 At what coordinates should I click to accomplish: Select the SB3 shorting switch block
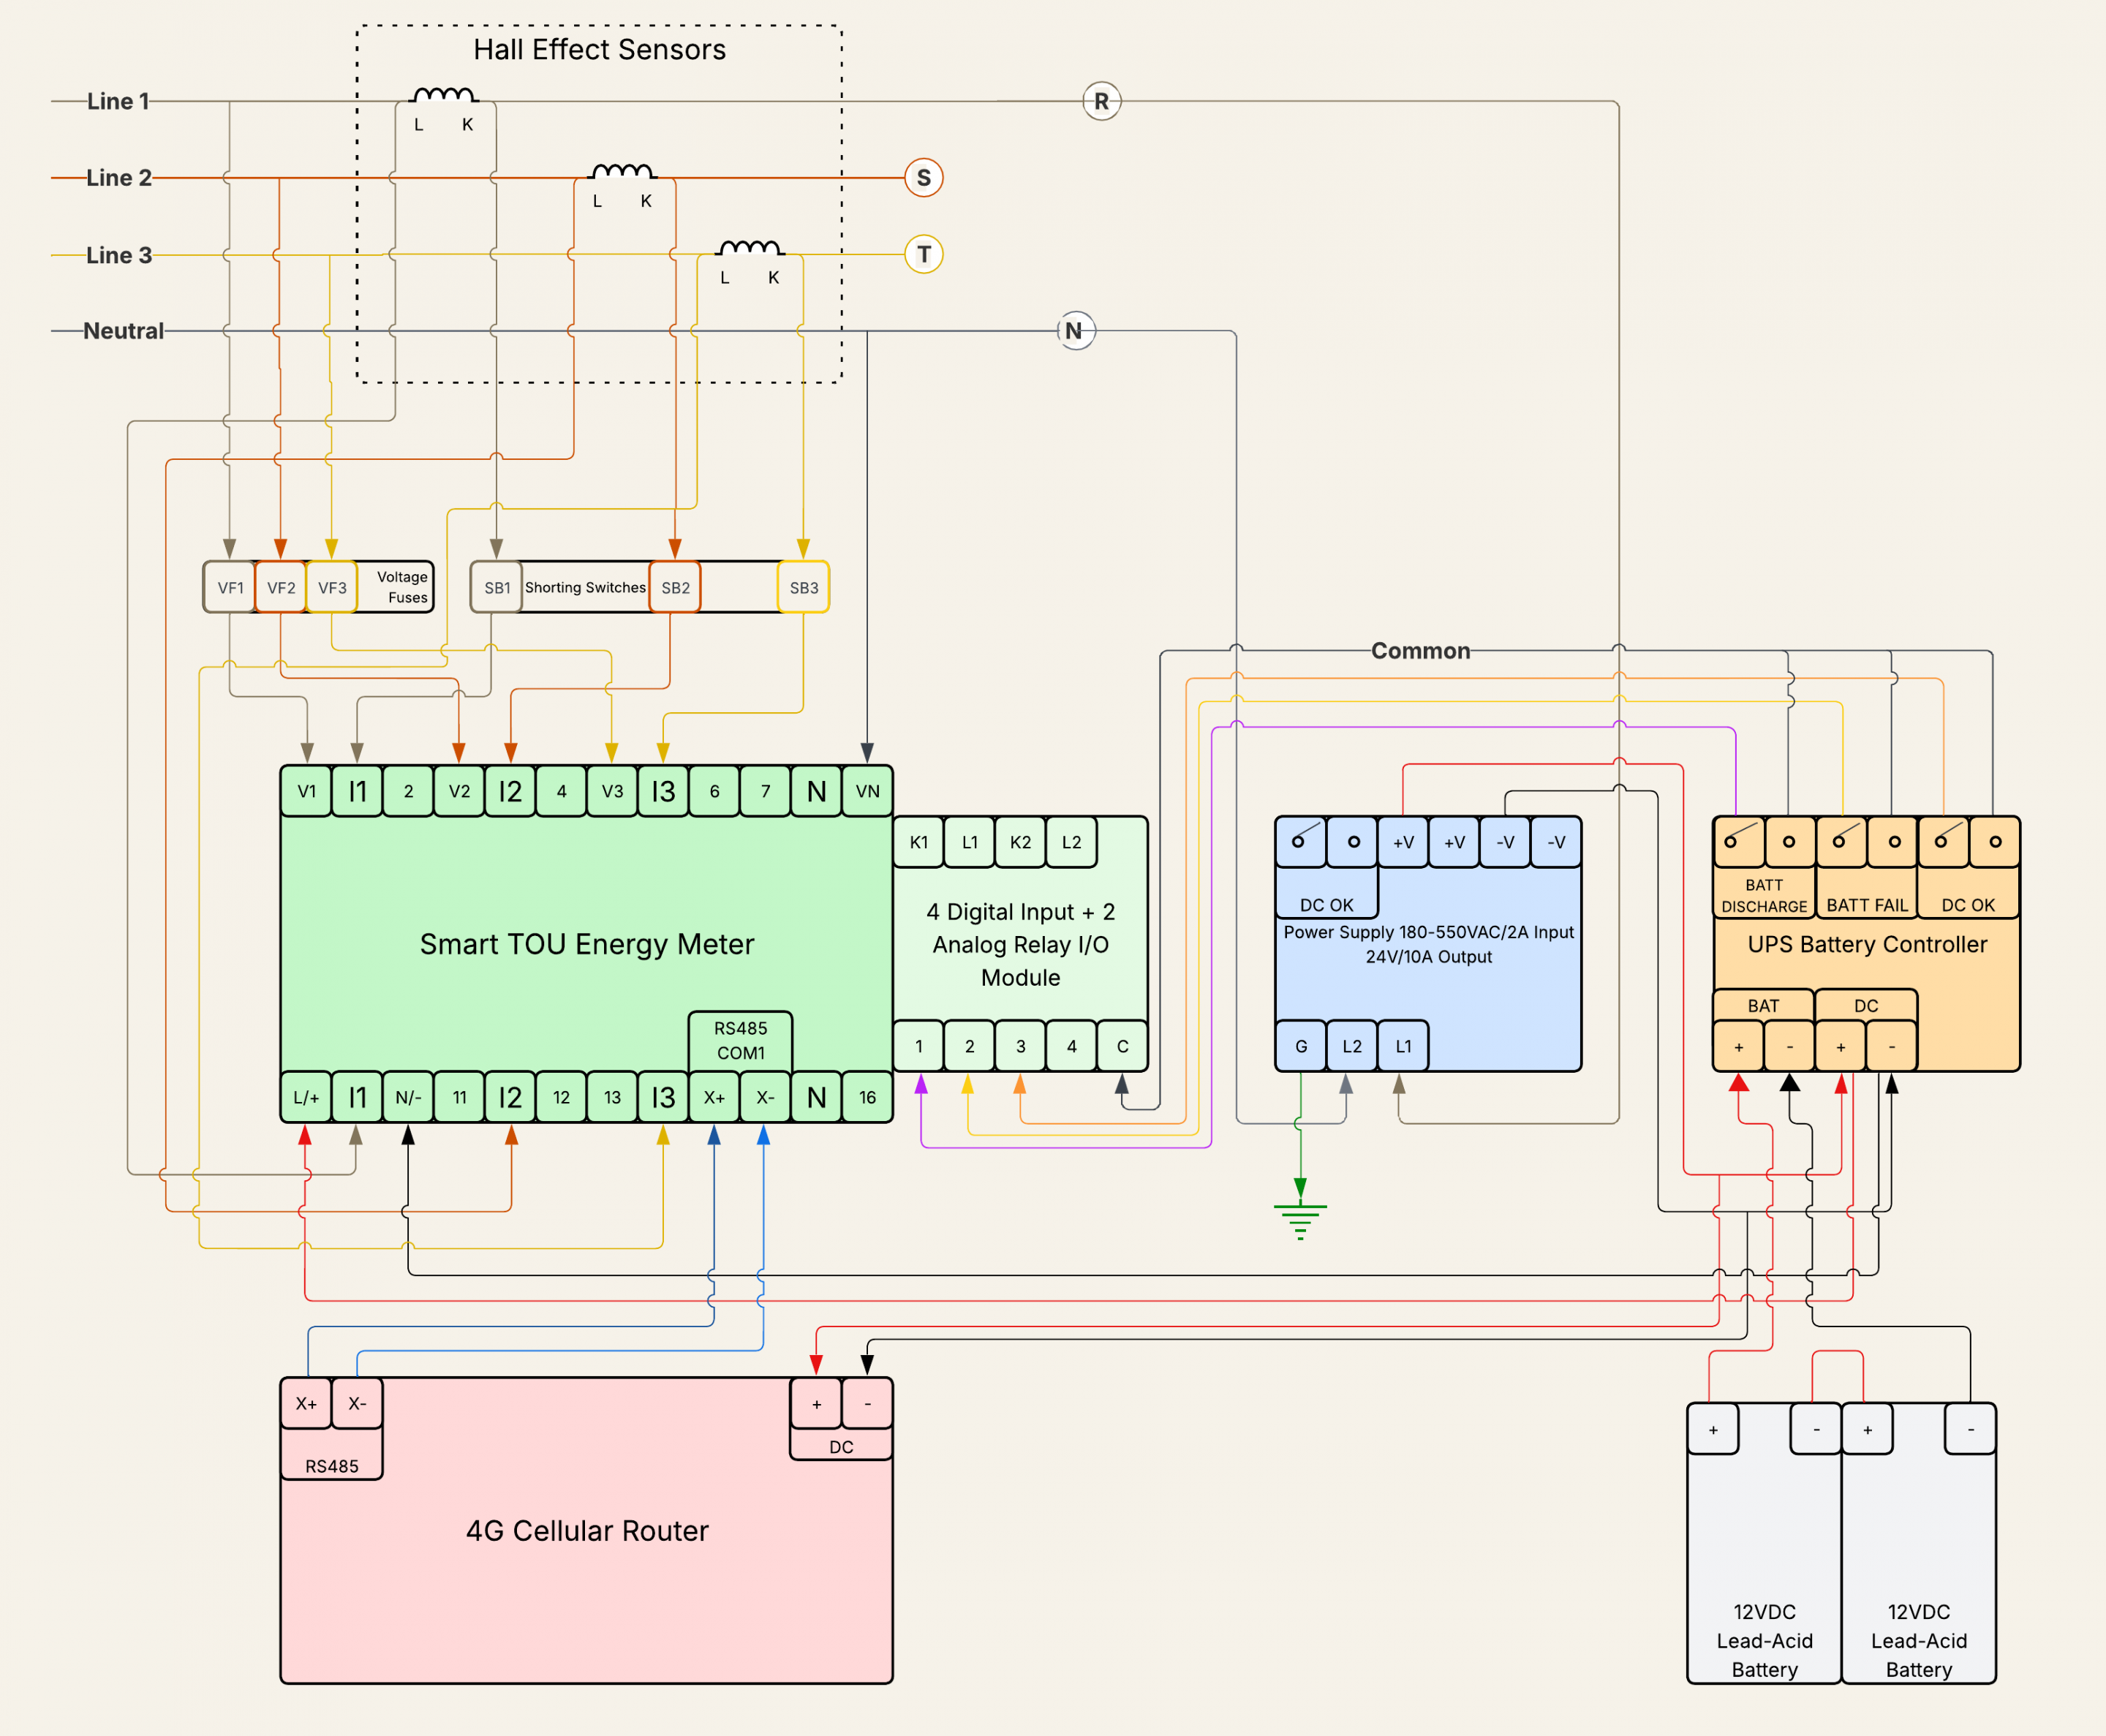[x=804, y=587]
